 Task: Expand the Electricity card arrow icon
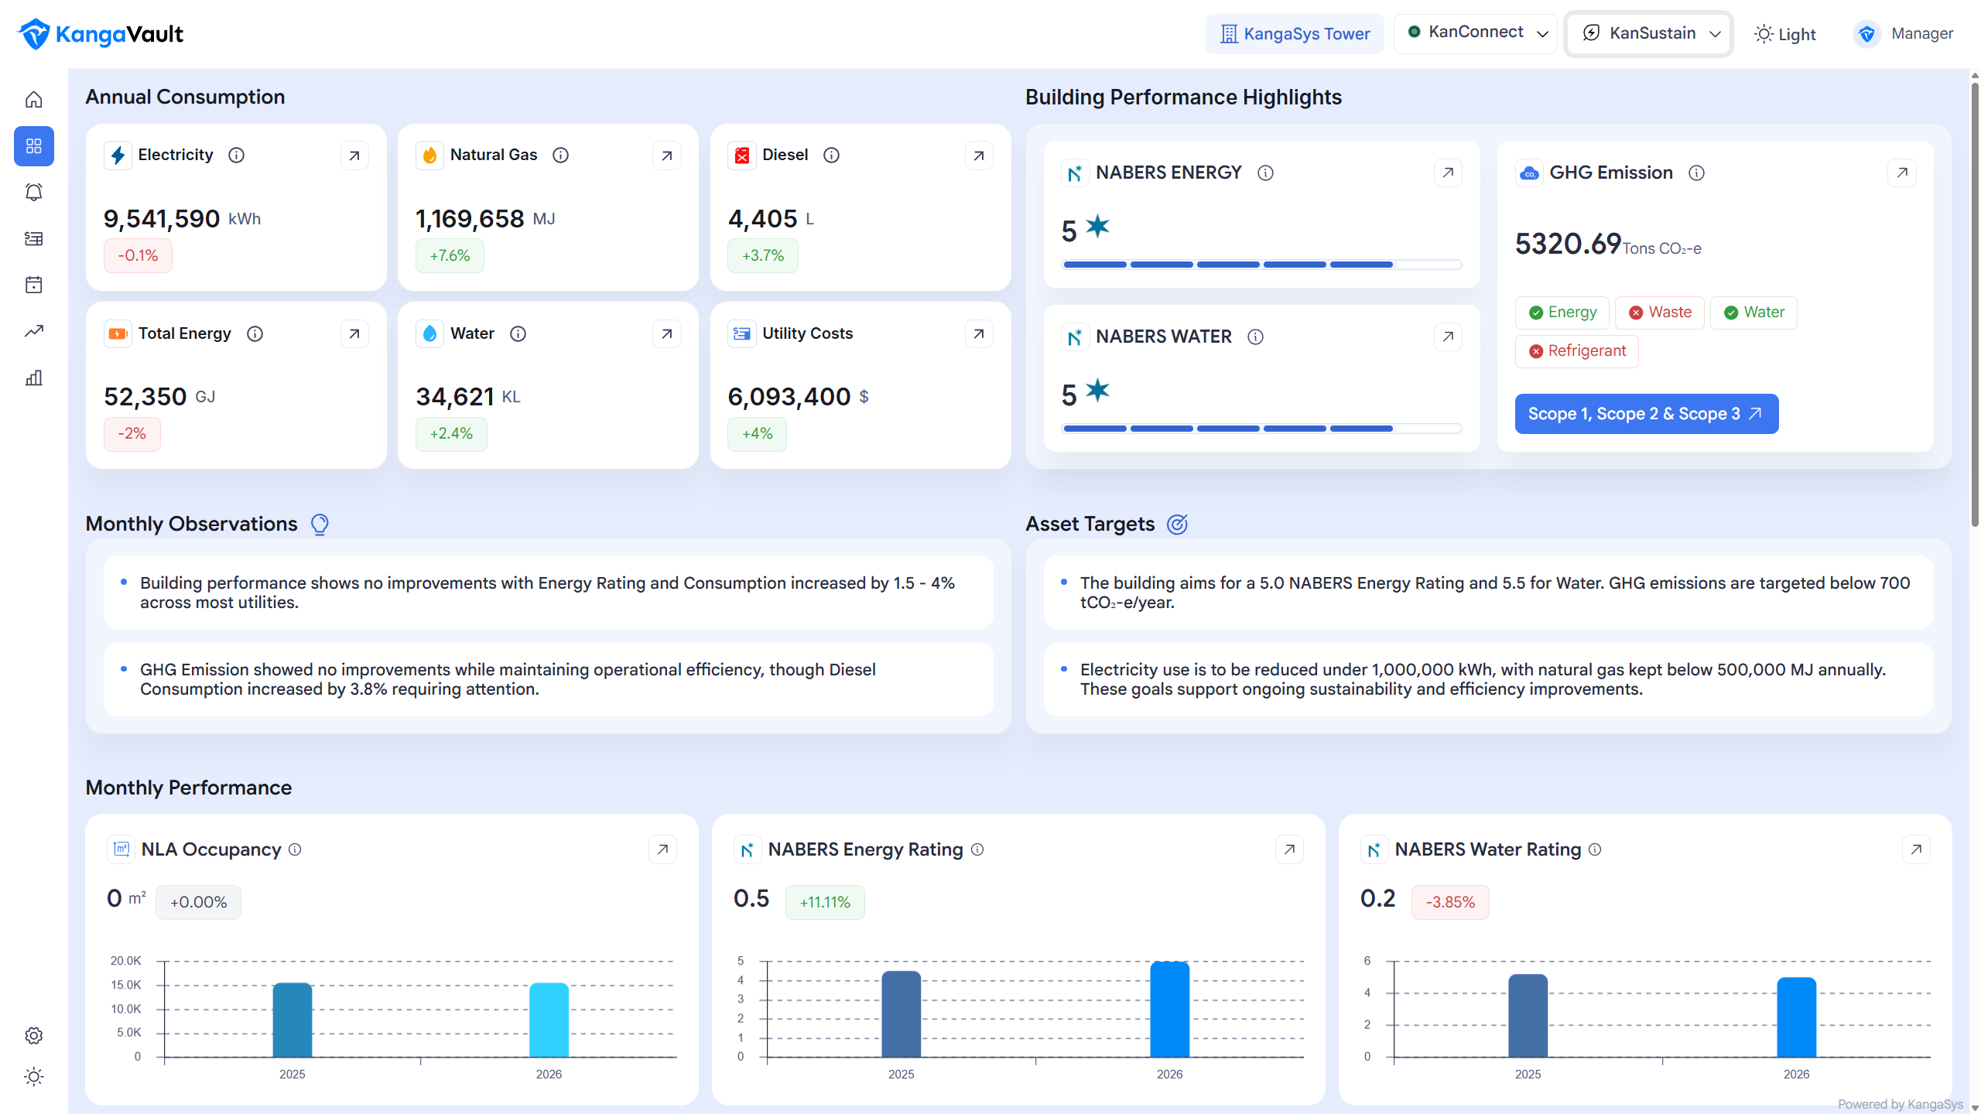(354, 155)
